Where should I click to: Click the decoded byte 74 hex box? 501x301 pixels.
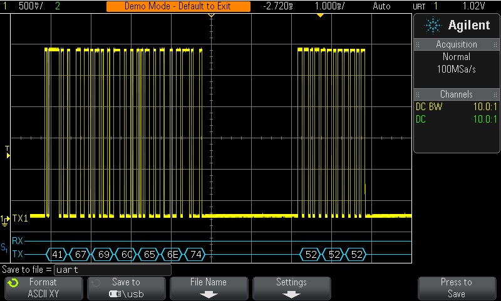click(x=195, y=255)
